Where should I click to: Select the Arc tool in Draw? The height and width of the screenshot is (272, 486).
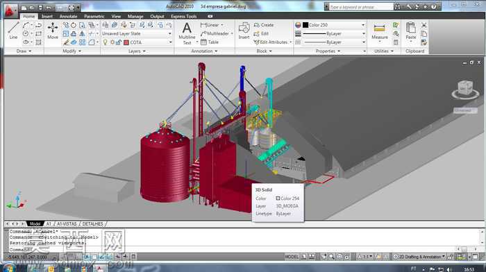coord(26,25)
